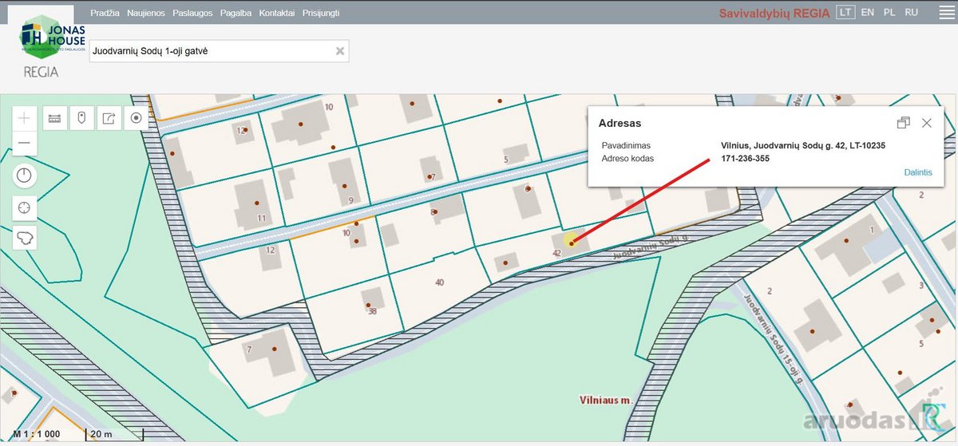Go to Pagalba help page
Screen dimensions: 958x446
(x=236, y=13)
